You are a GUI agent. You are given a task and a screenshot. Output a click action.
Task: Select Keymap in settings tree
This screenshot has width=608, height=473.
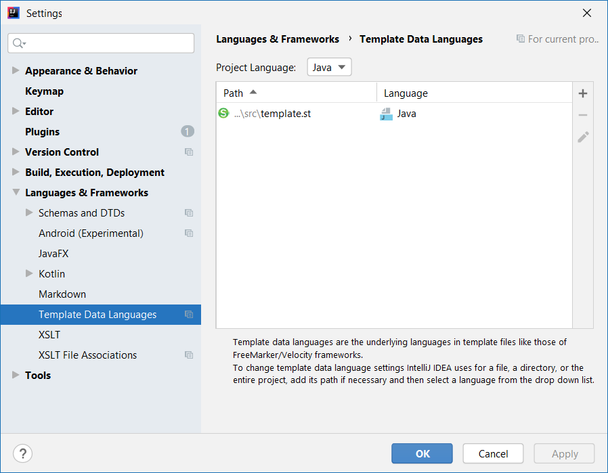click(x=44, y=91)
